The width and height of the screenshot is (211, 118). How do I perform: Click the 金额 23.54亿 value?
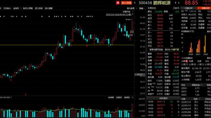[159, 67]
